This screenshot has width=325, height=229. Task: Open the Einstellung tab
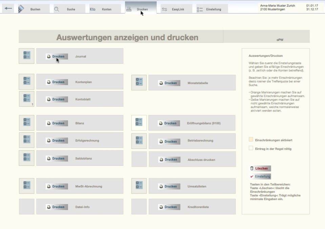point(212,9)
